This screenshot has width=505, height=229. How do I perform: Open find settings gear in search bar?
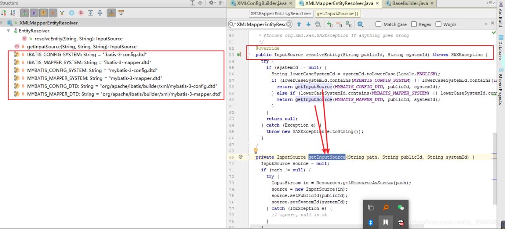tap(360, 24)
